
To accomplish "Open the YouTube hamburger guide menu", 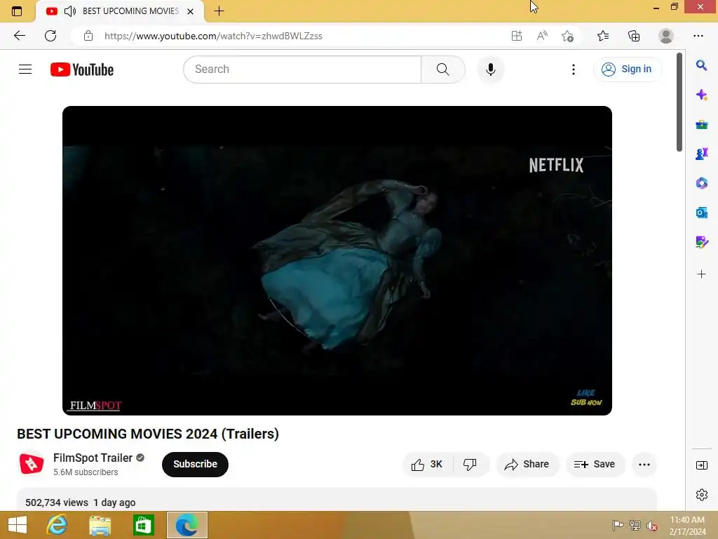I will (25, 69).
